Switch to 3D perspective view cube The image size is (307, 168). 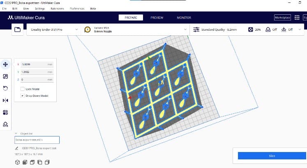coord(17,162)
